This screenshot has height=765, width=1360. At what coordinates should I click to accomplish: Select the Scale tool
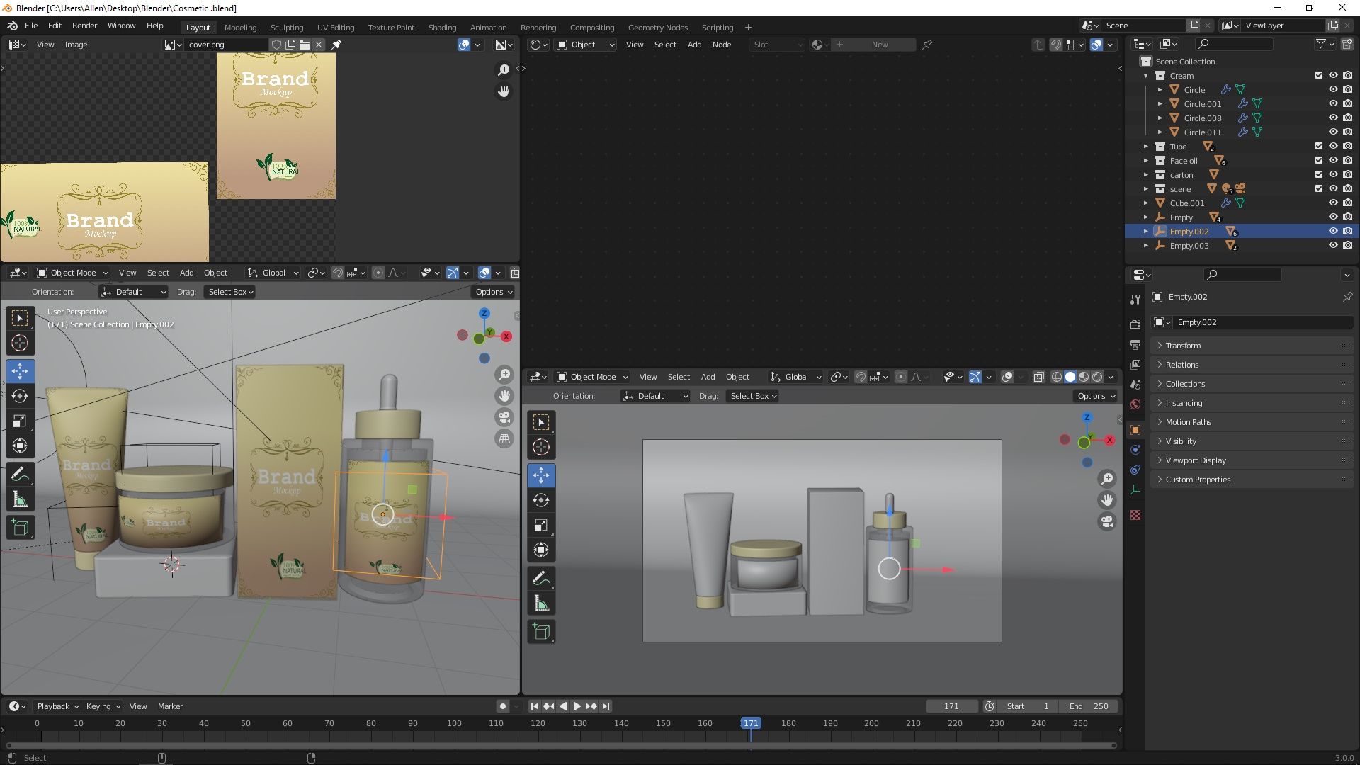coord(20,421)
